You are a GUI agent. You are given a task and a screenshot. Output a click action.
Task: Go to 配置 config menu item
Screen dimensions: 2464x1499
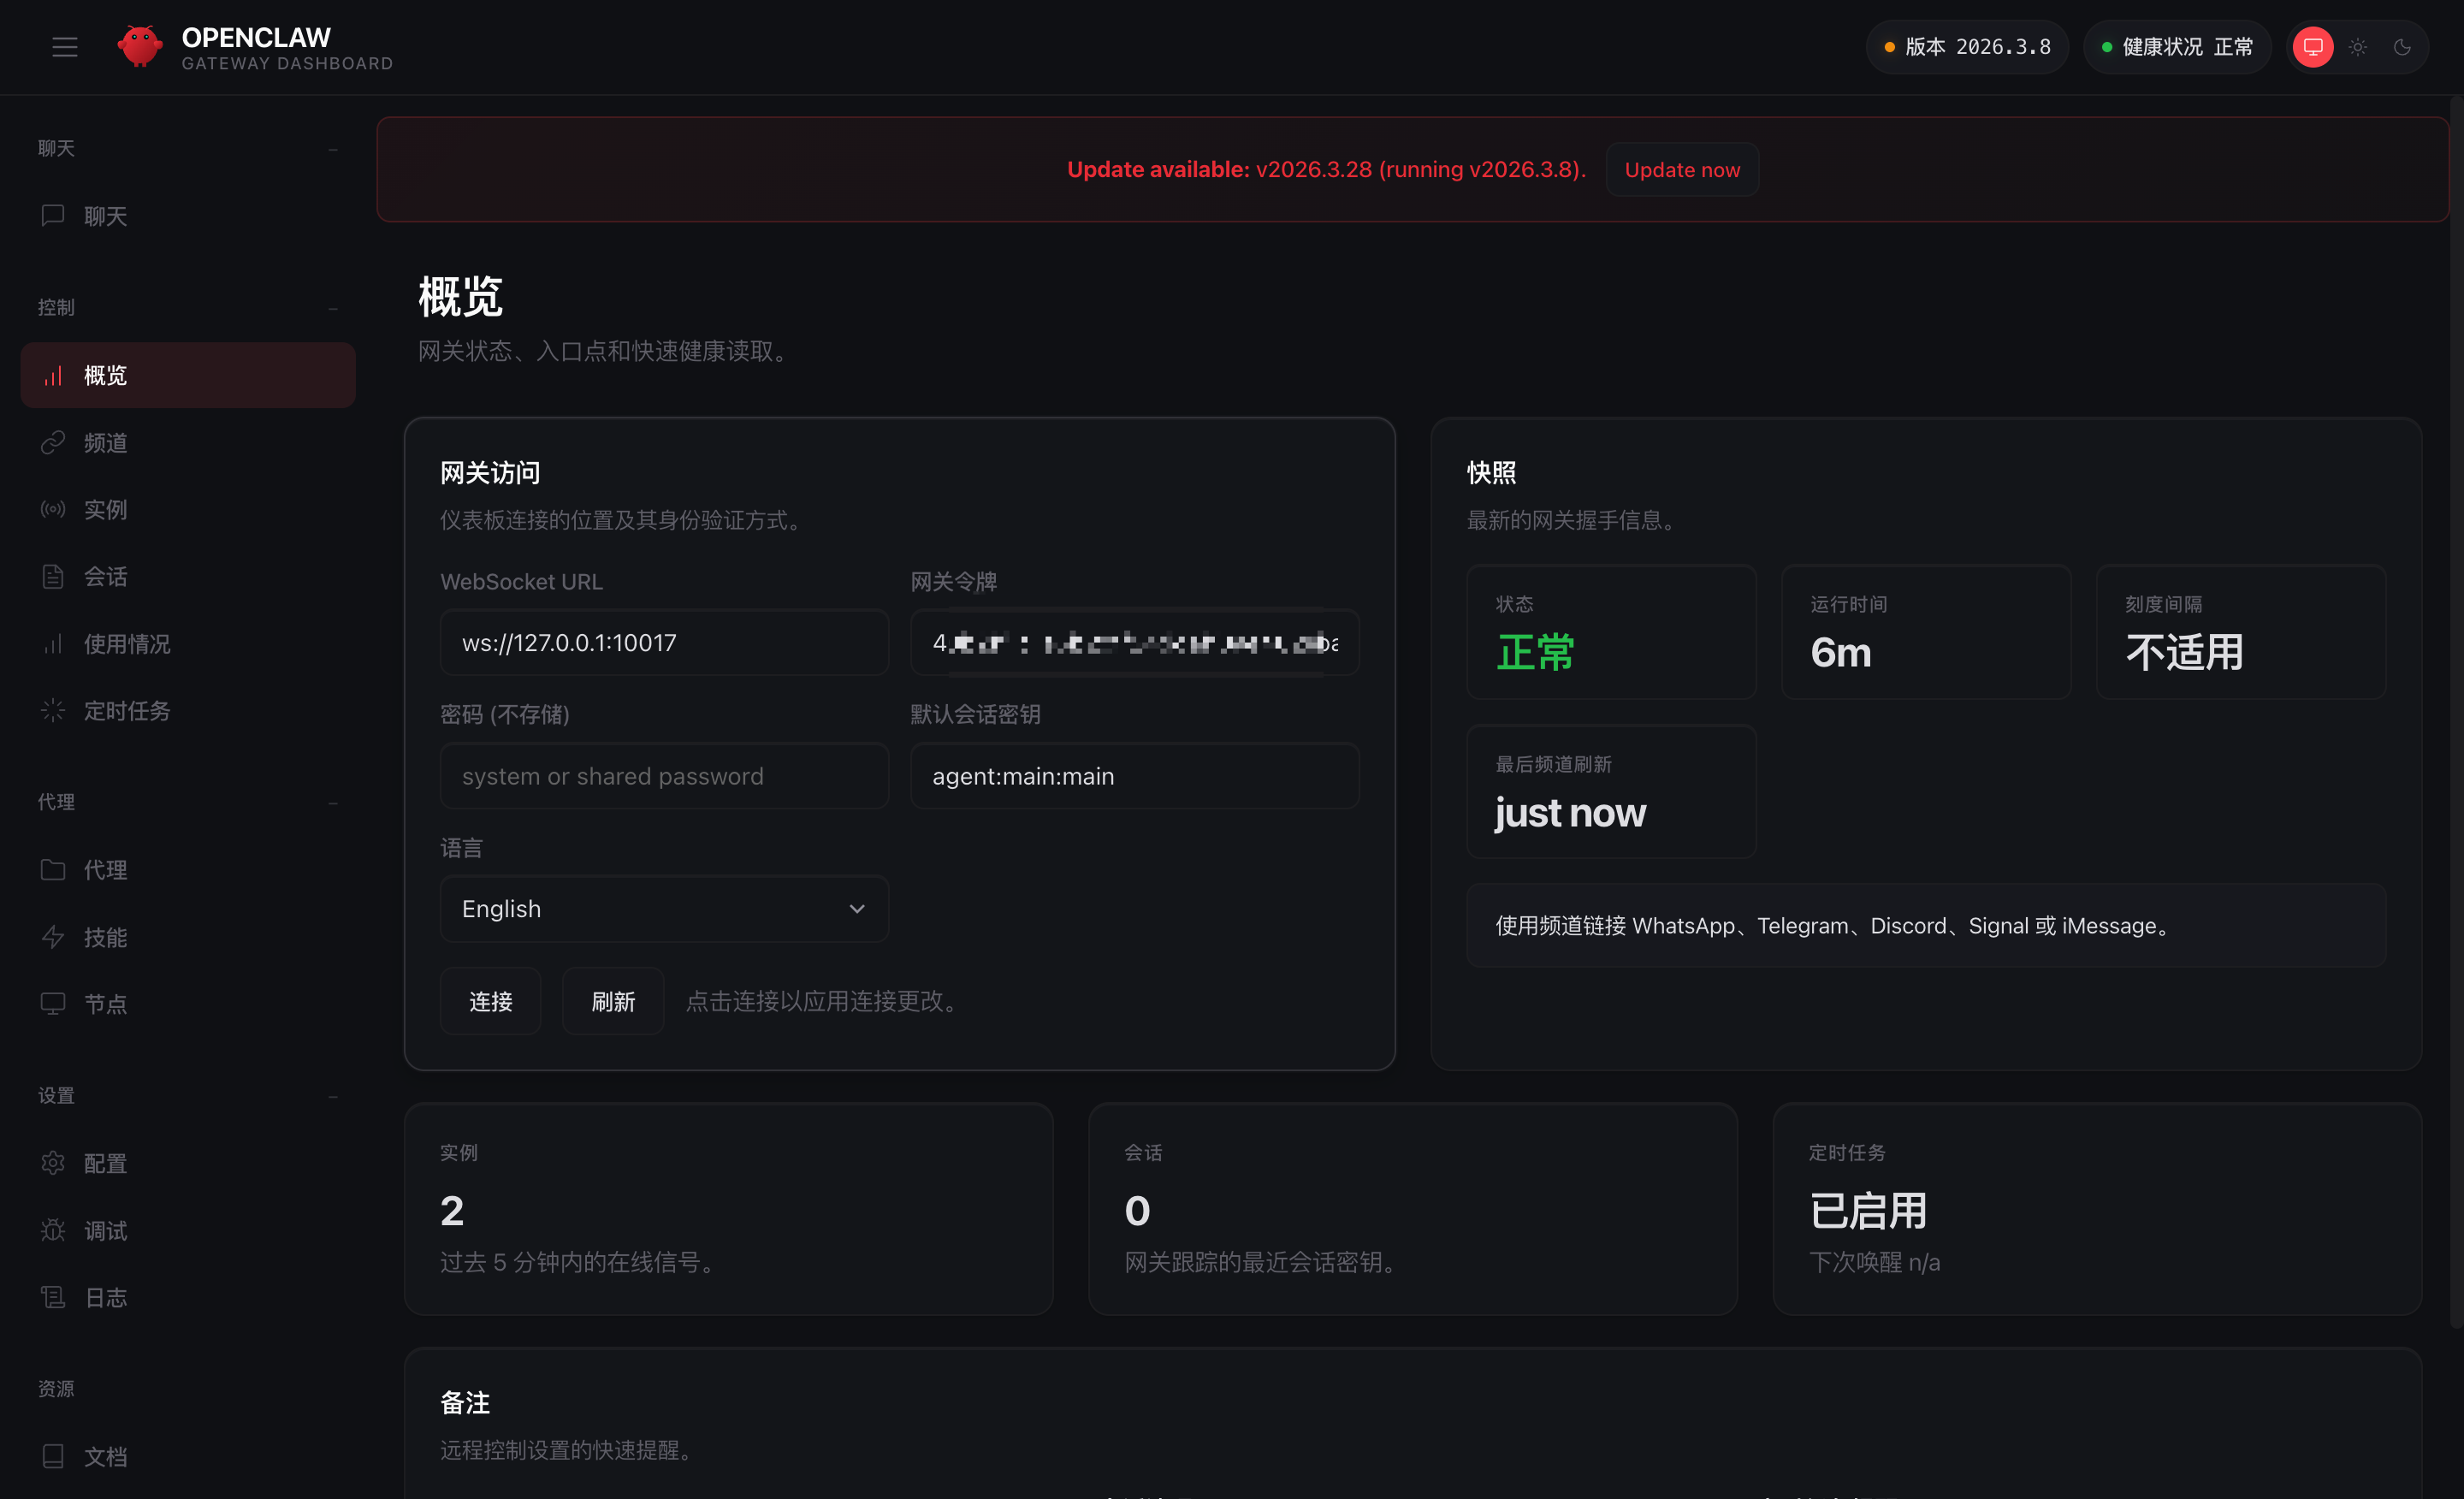click(x=105, y=1163)
